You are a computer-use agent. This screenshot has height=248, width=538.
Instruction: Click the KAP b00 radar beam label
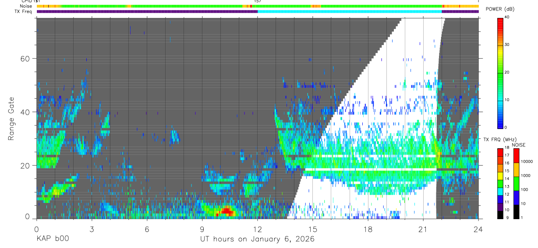(52, 239)
